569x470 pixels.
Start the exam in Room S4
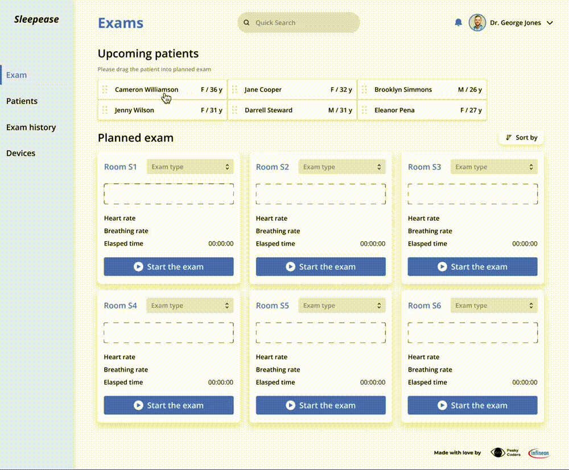pos(168,405)
